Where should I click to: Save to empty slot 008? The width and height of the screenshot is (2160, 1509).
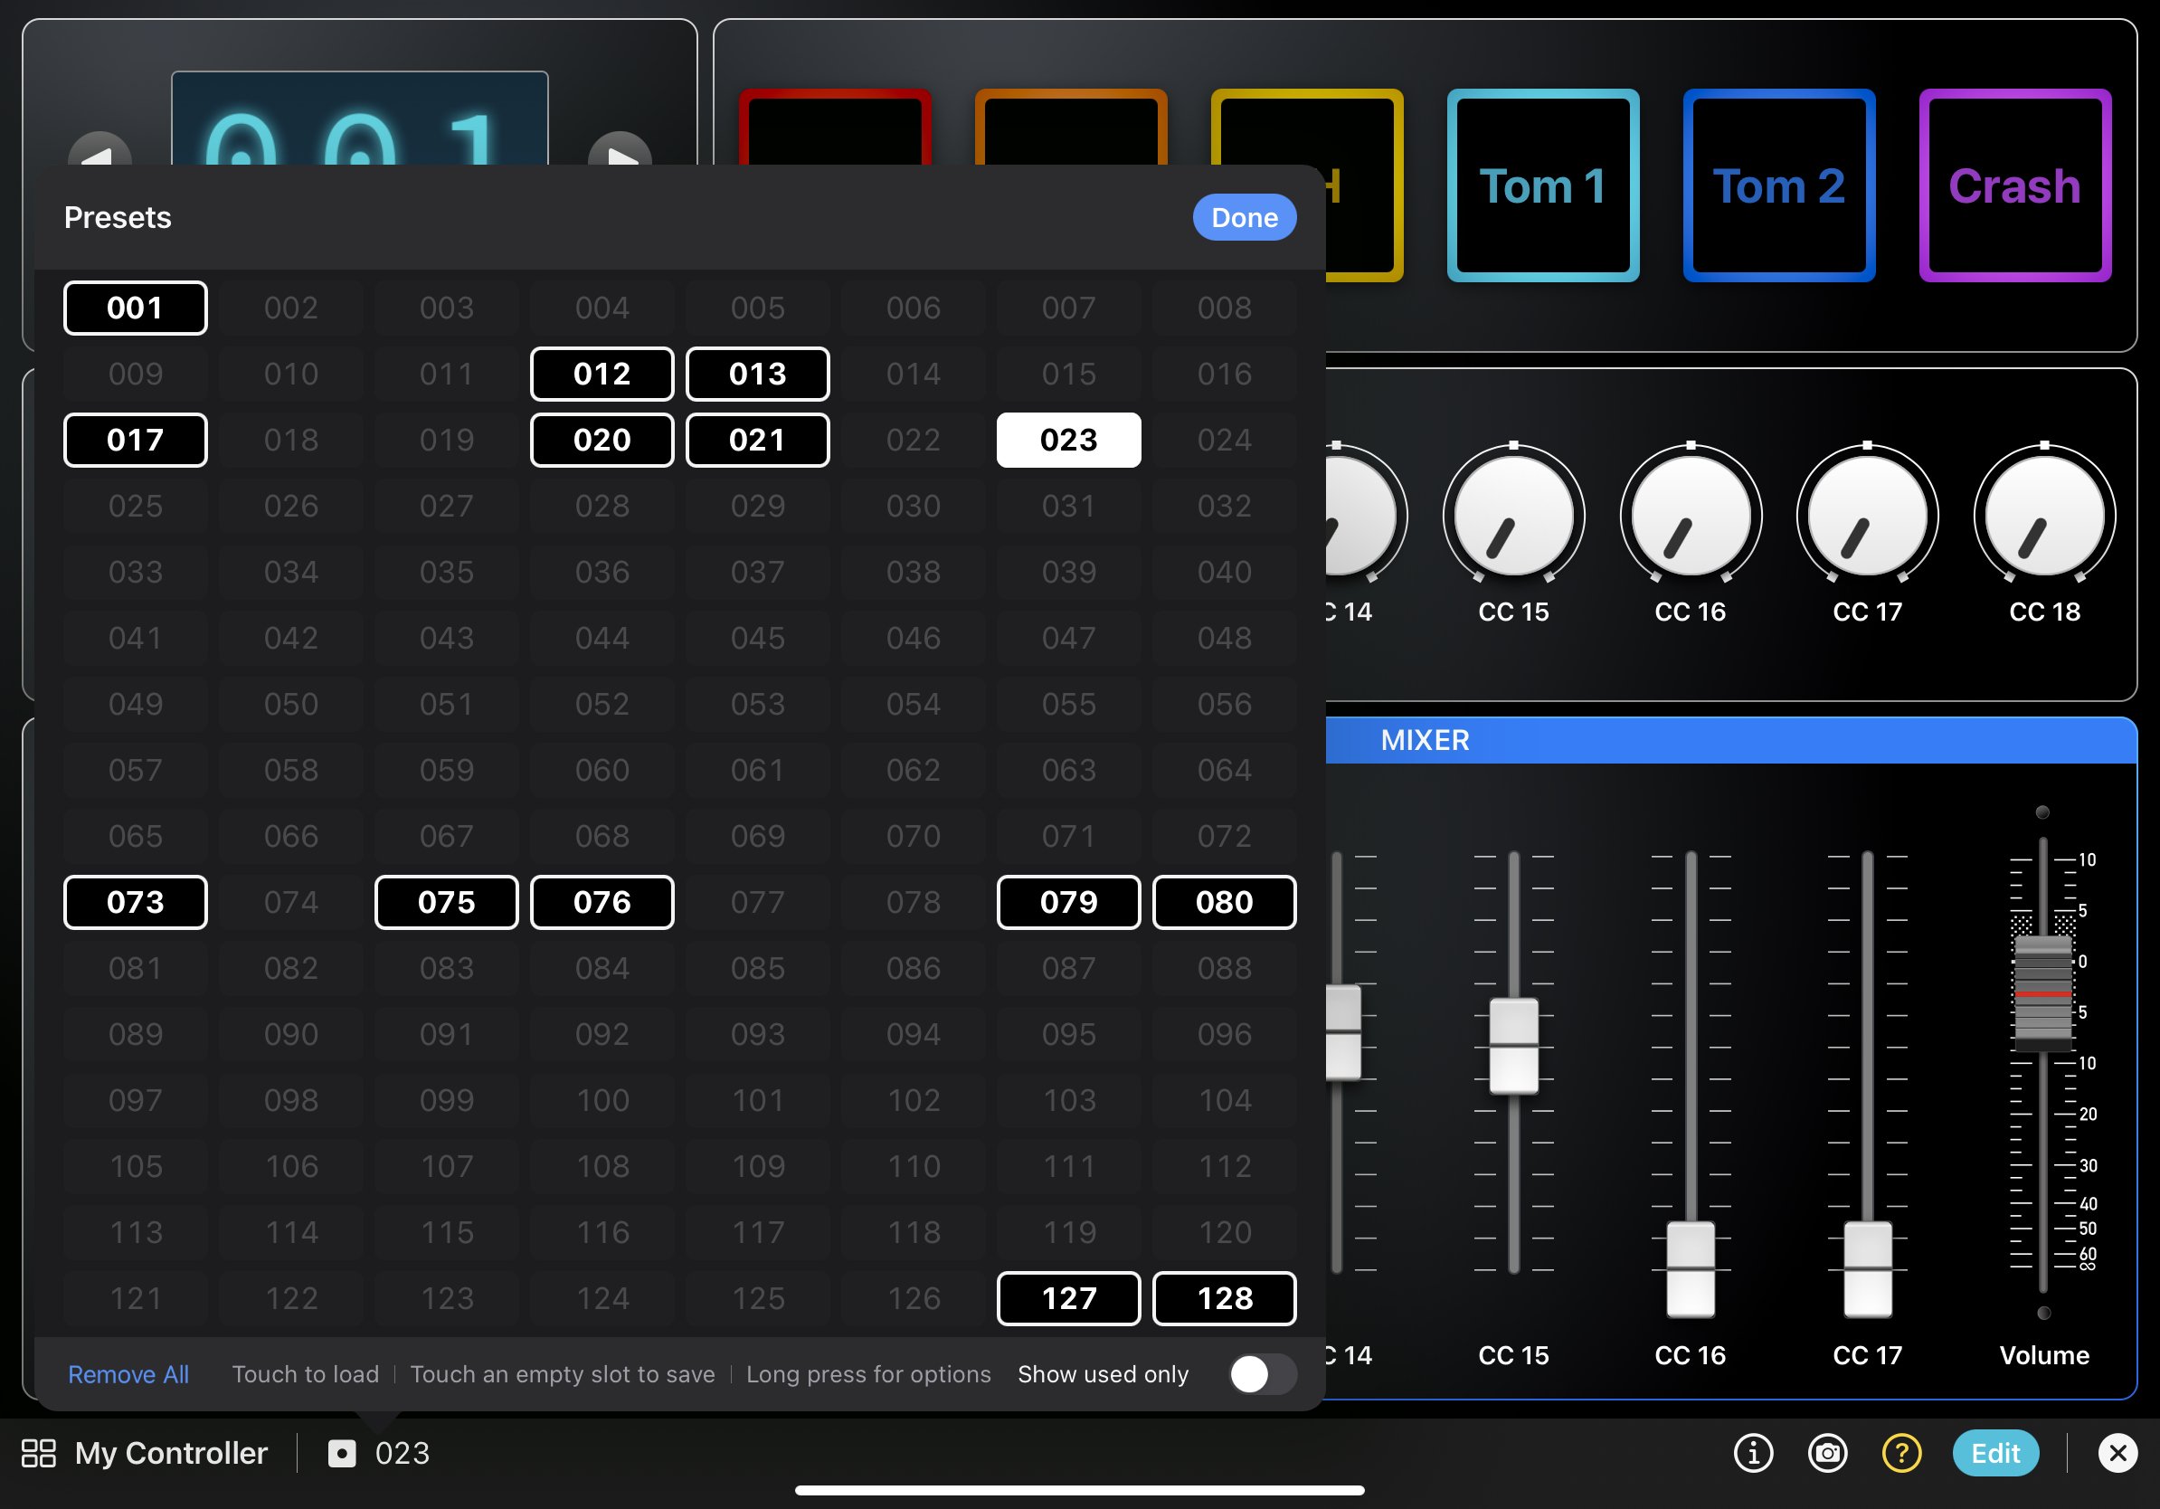[x=1224, y=308]
